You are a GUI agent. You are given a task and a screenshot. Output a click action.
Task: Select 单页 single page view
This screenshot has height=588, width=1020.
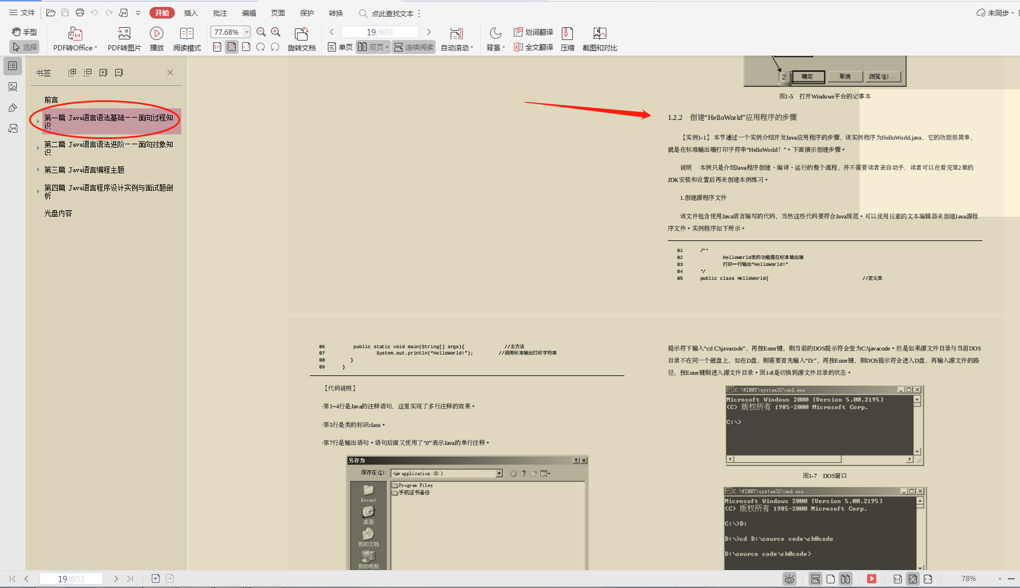(340, 47)
